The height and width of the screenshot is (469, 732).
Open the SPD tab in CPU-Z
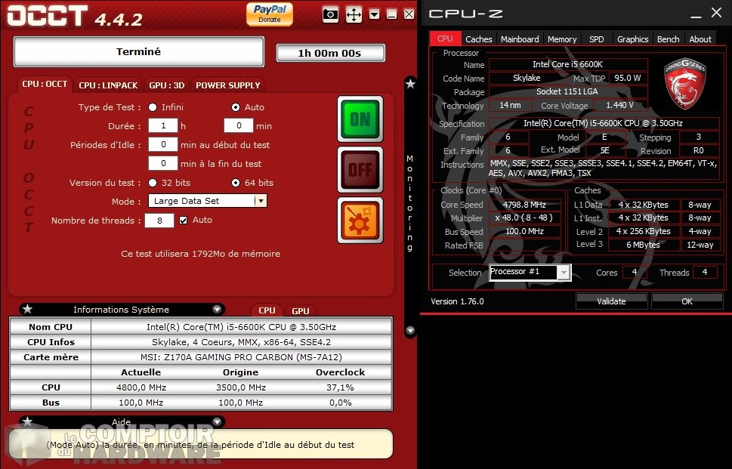pos(596,39)
